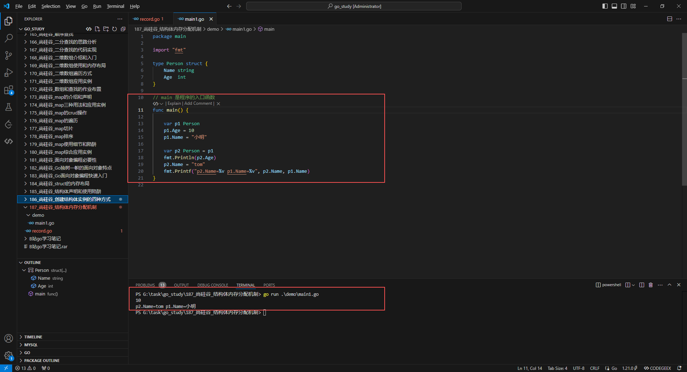Open Customize Layout options

[633, 6]
